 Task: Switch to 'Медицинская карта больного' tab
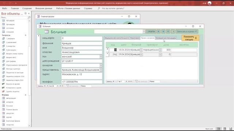pyautogui.click(x=117, y=38)
